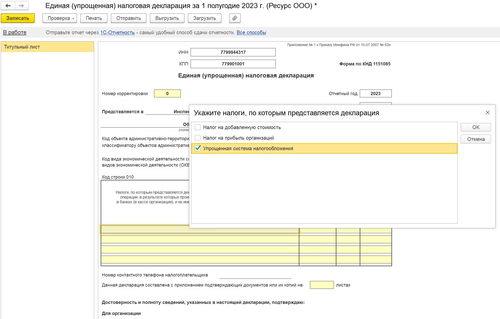Click the text Код строки 010
The width and height of the screenshot is (500, 319).
(118, 177)
